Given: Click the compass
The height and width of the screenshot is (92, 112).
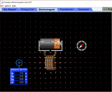Looking at the screenshot, I should (x=82, y=46).
